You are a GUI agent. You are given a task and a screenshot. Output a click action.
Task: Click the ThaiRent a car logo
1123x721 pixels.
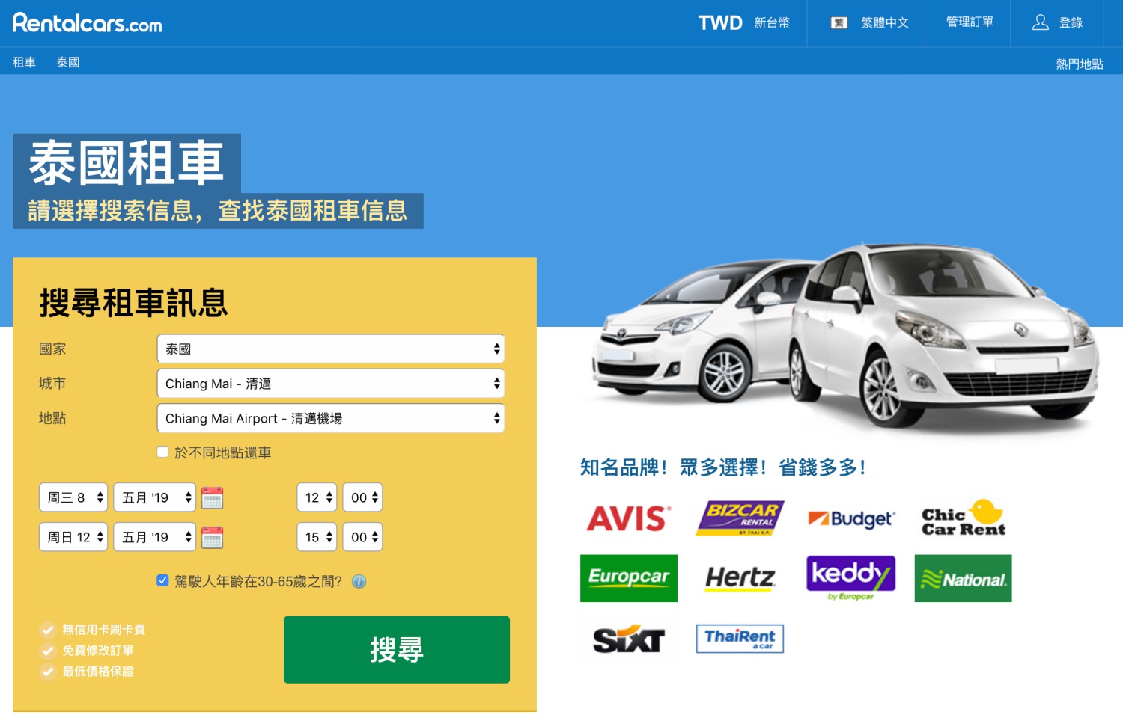740,639
